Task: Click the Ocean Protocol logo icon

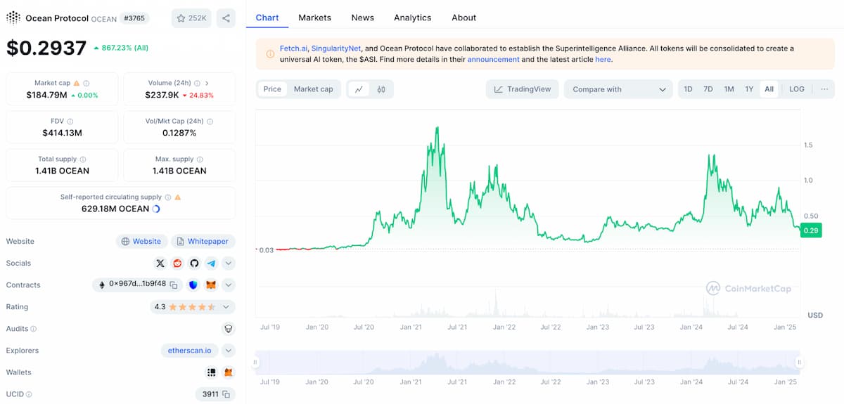Action: click(13, 18)
